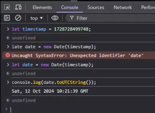
Task: Click the input chevron beside 'let timestamp'
Action: point(8,29)
